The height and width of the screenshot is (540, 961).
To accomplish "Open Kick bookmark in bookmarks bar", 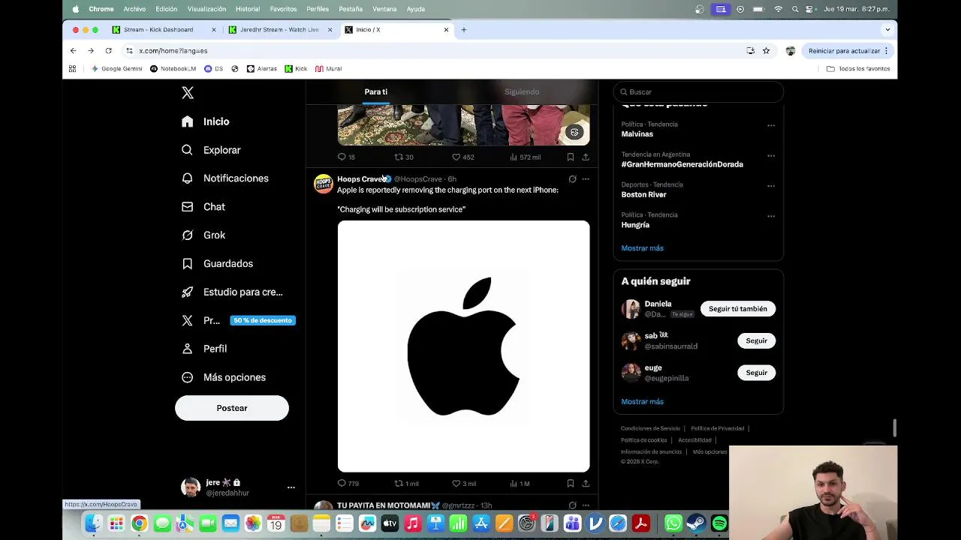I will pyautogui.click(x=296, y=69).
